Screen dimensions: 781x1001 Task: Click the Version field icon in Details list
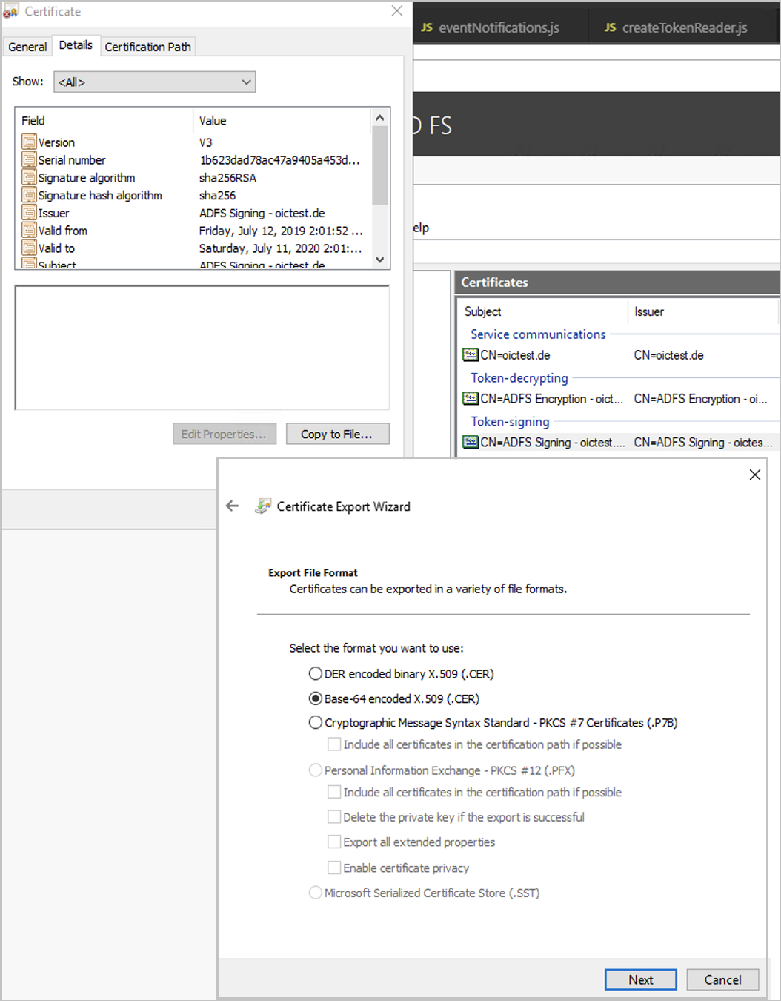30,142
